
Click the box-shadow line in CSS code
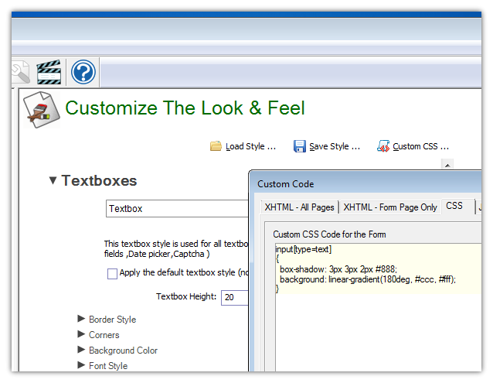[338, 269]
